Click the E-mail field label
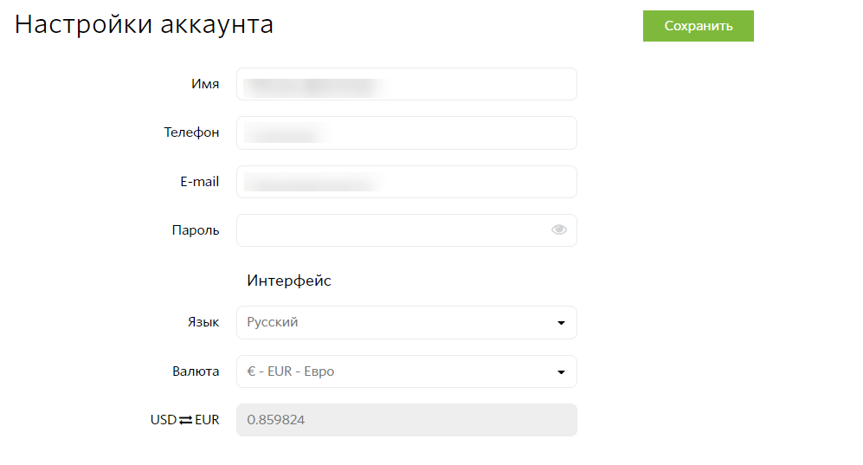This screenshot has height=465, width=863. [199, 182]
